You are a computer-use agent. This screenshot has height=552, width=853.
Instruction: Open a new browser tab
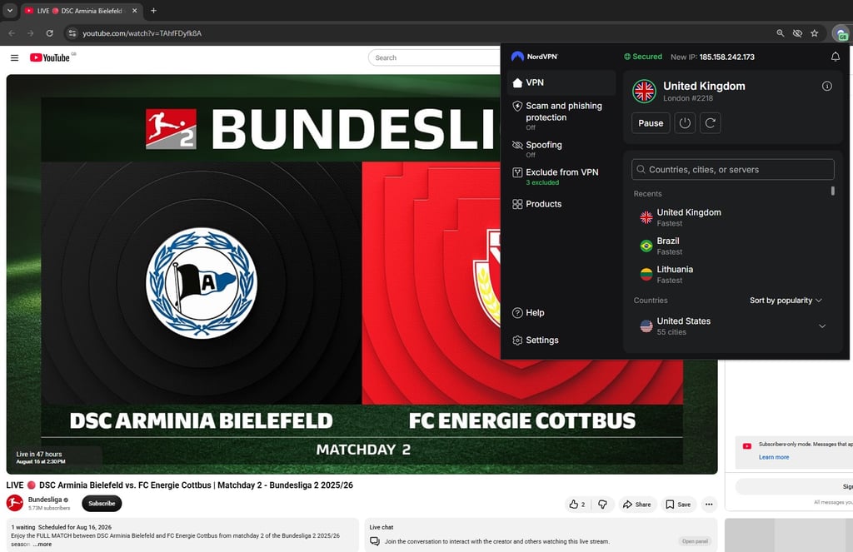tap(153, 10)
